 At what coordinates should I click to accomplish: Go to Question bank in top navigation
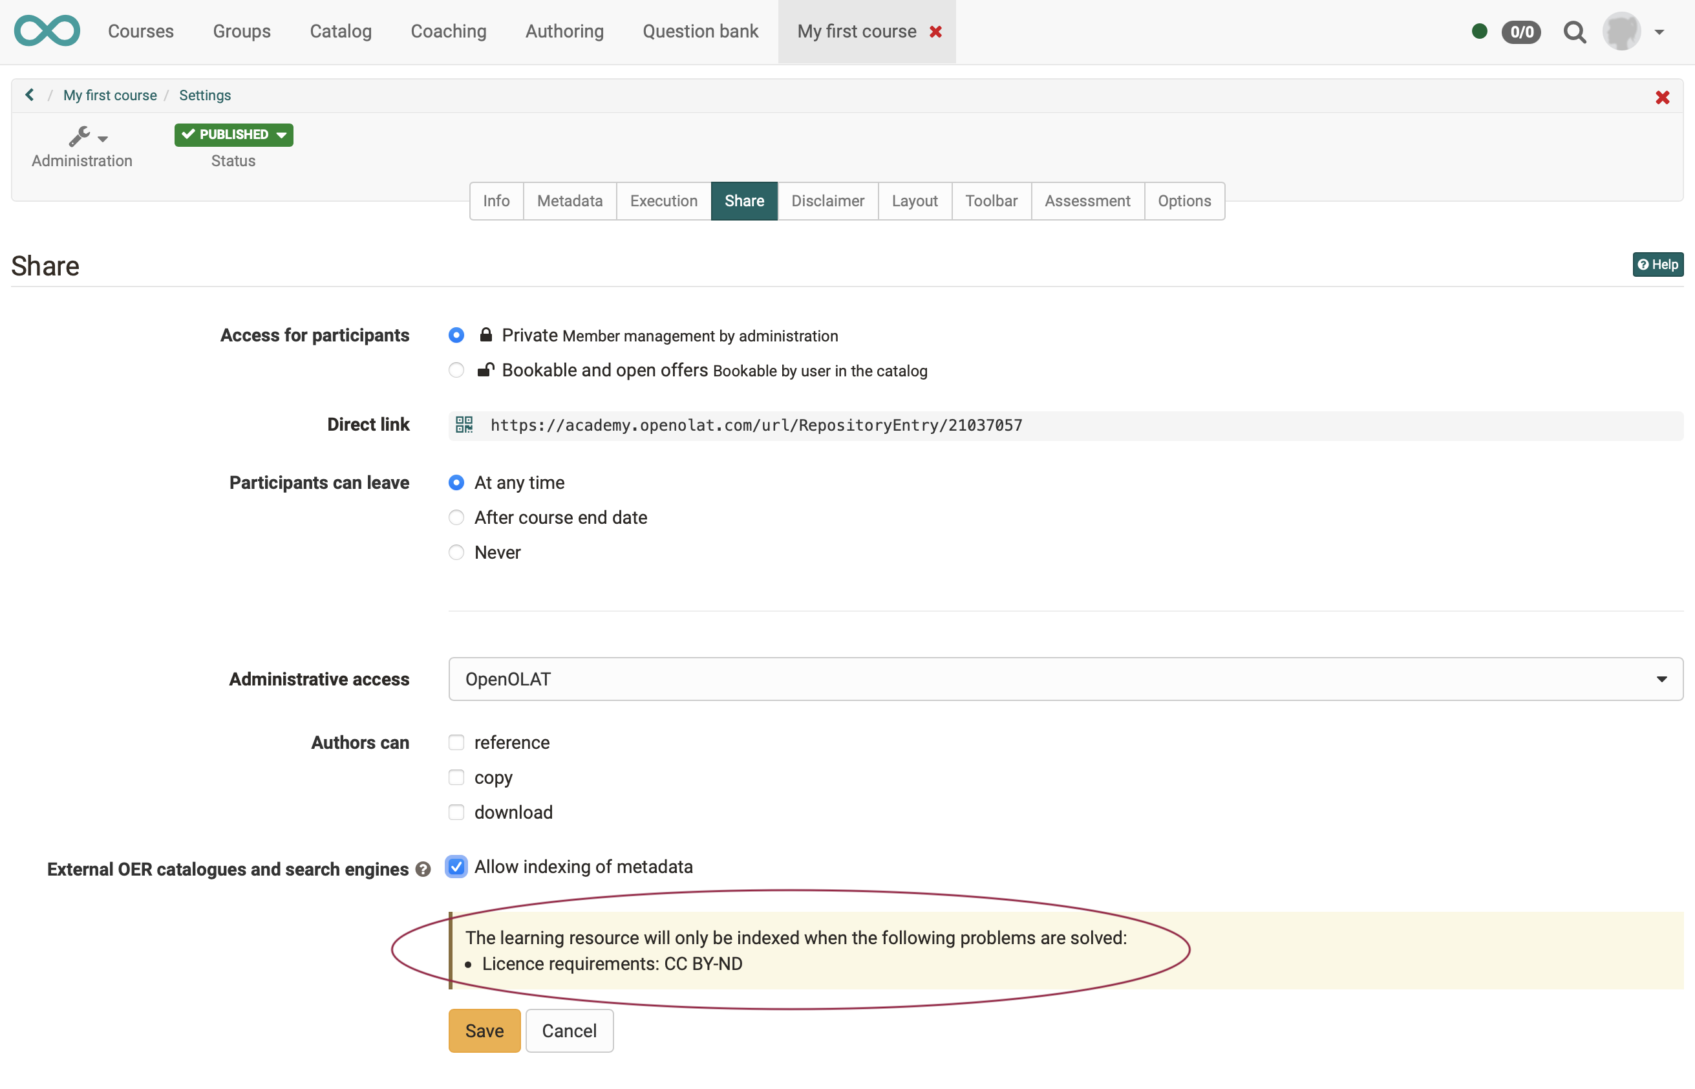pos(699,32)
